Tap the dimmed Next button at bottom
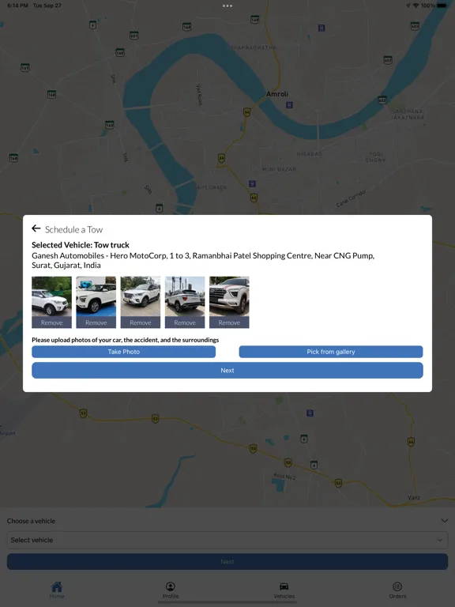Screen dimensions: 455x607 point(227,562)
